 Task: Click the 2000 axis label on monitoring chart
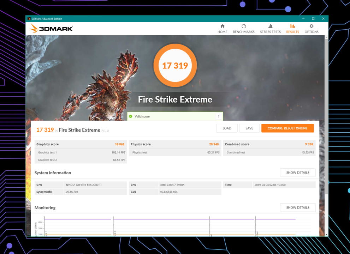tap(40, 235)
